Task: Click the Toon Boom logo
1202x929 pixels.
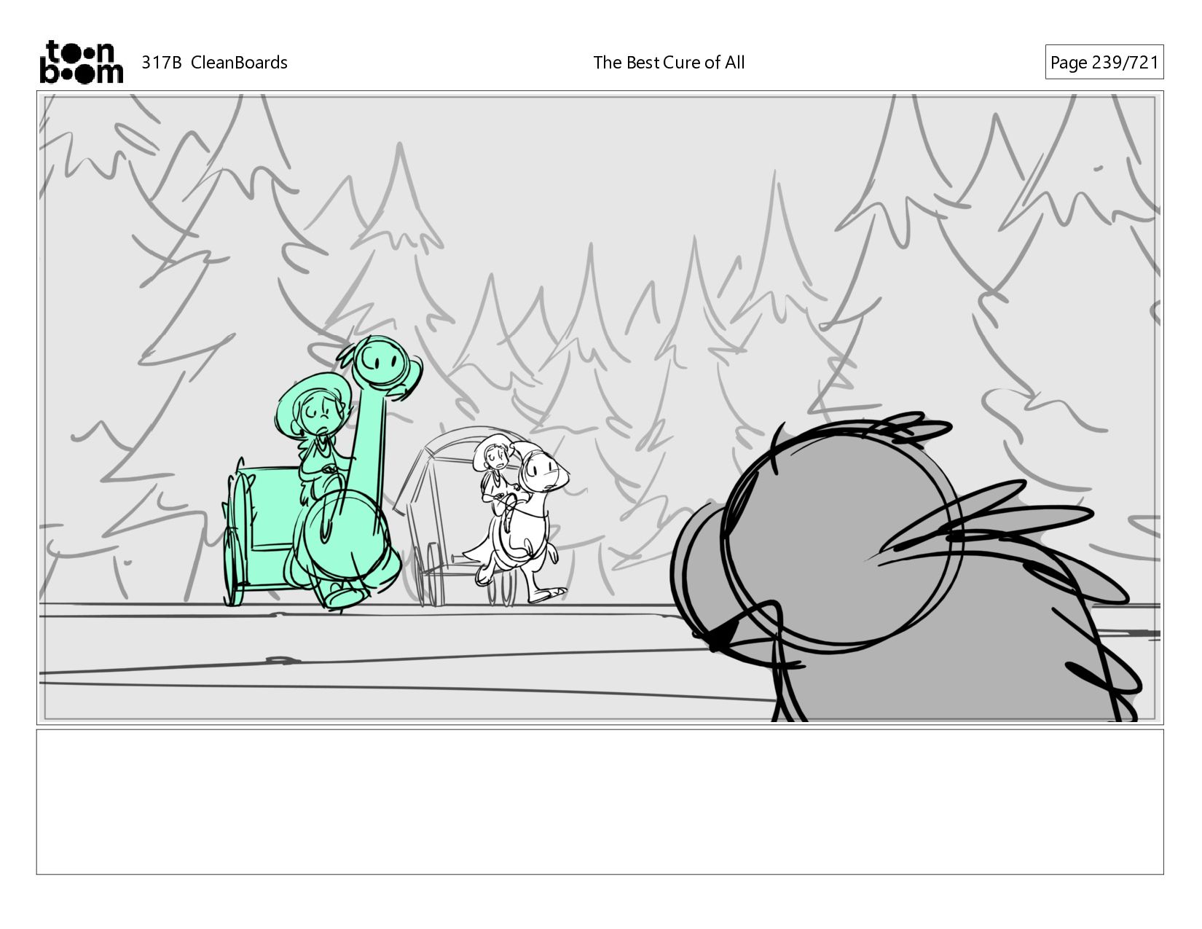Action: [x=81, y=62]
